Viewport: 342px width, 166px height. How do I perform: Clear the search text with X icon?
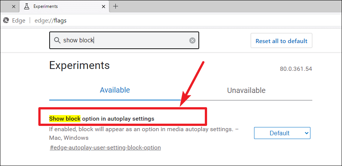pyautogui.click(x=192, y=40)
